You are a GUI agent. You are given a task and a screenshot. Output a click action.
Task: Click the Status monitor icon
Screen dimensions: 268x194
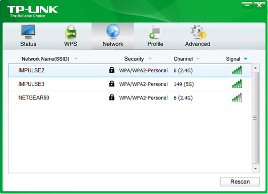point(28,32)
